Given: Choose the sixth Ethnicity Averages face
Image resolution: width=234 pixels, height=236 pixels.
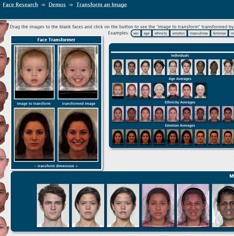Looking at the screenshot, I should (x=186, y=114).
